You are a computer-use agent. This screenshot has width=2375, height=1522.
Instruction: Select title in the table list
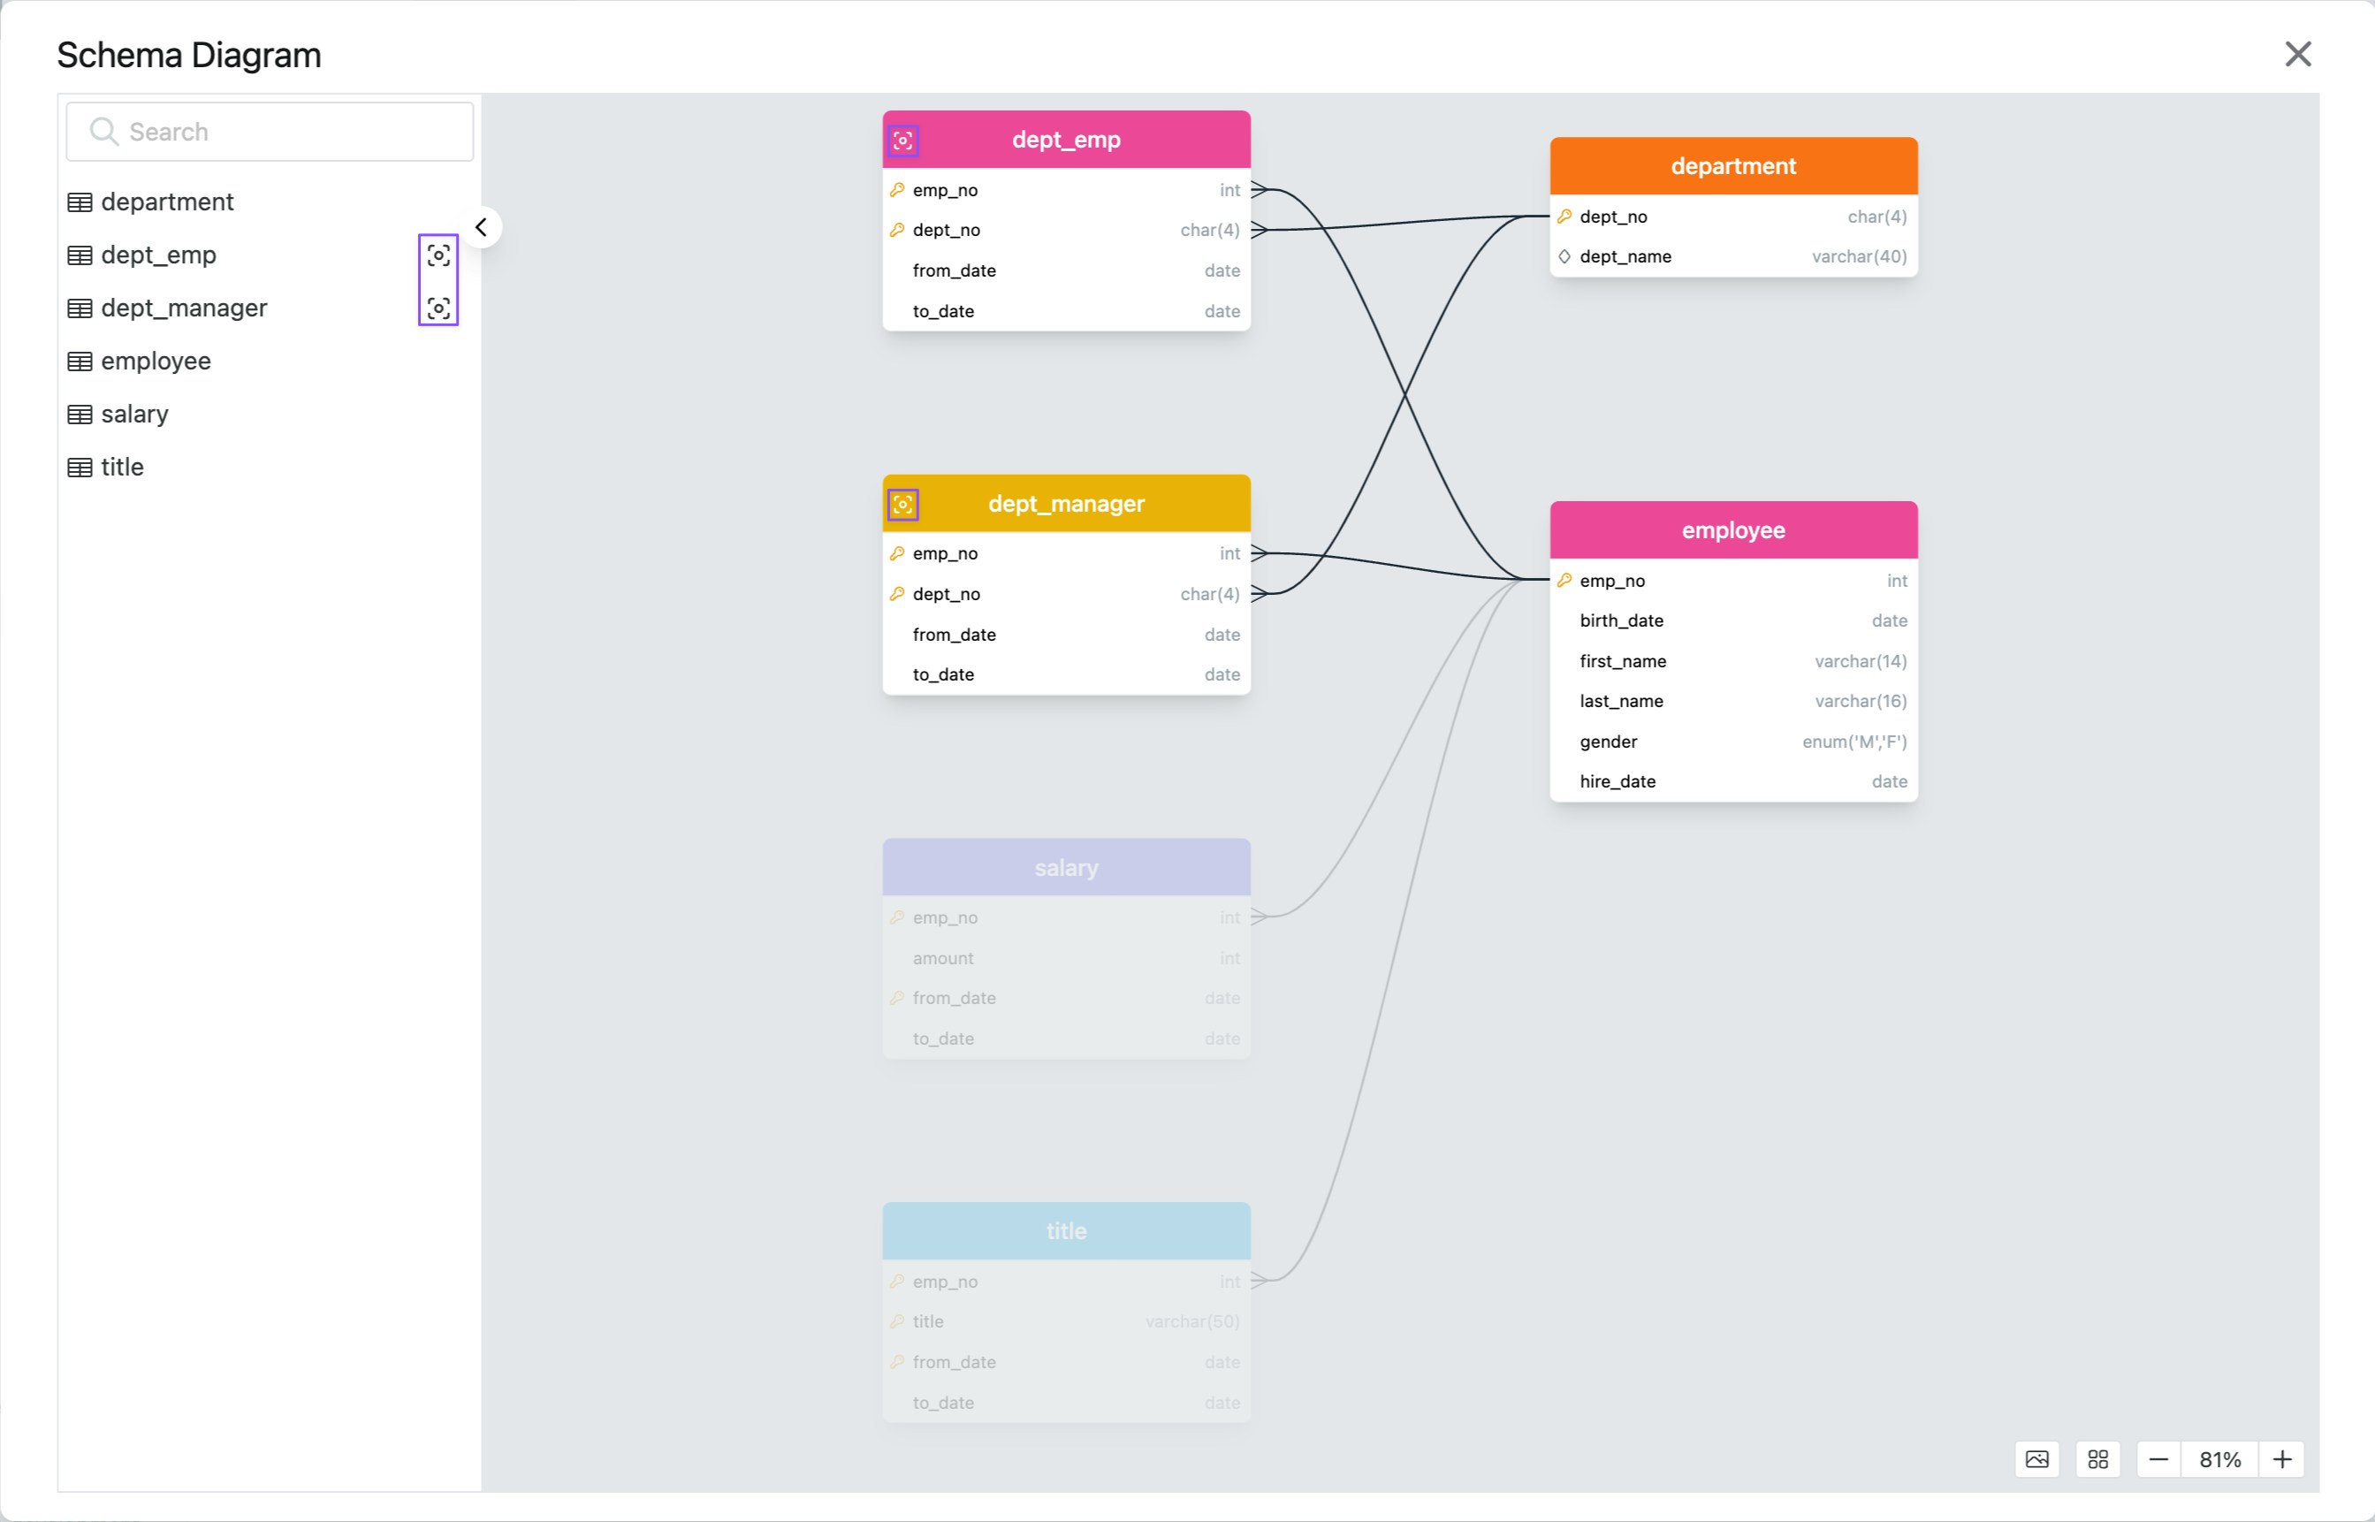point(122,467)
